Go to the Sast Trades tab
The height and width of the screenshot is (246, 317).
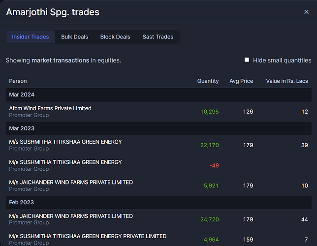(158, 37)
